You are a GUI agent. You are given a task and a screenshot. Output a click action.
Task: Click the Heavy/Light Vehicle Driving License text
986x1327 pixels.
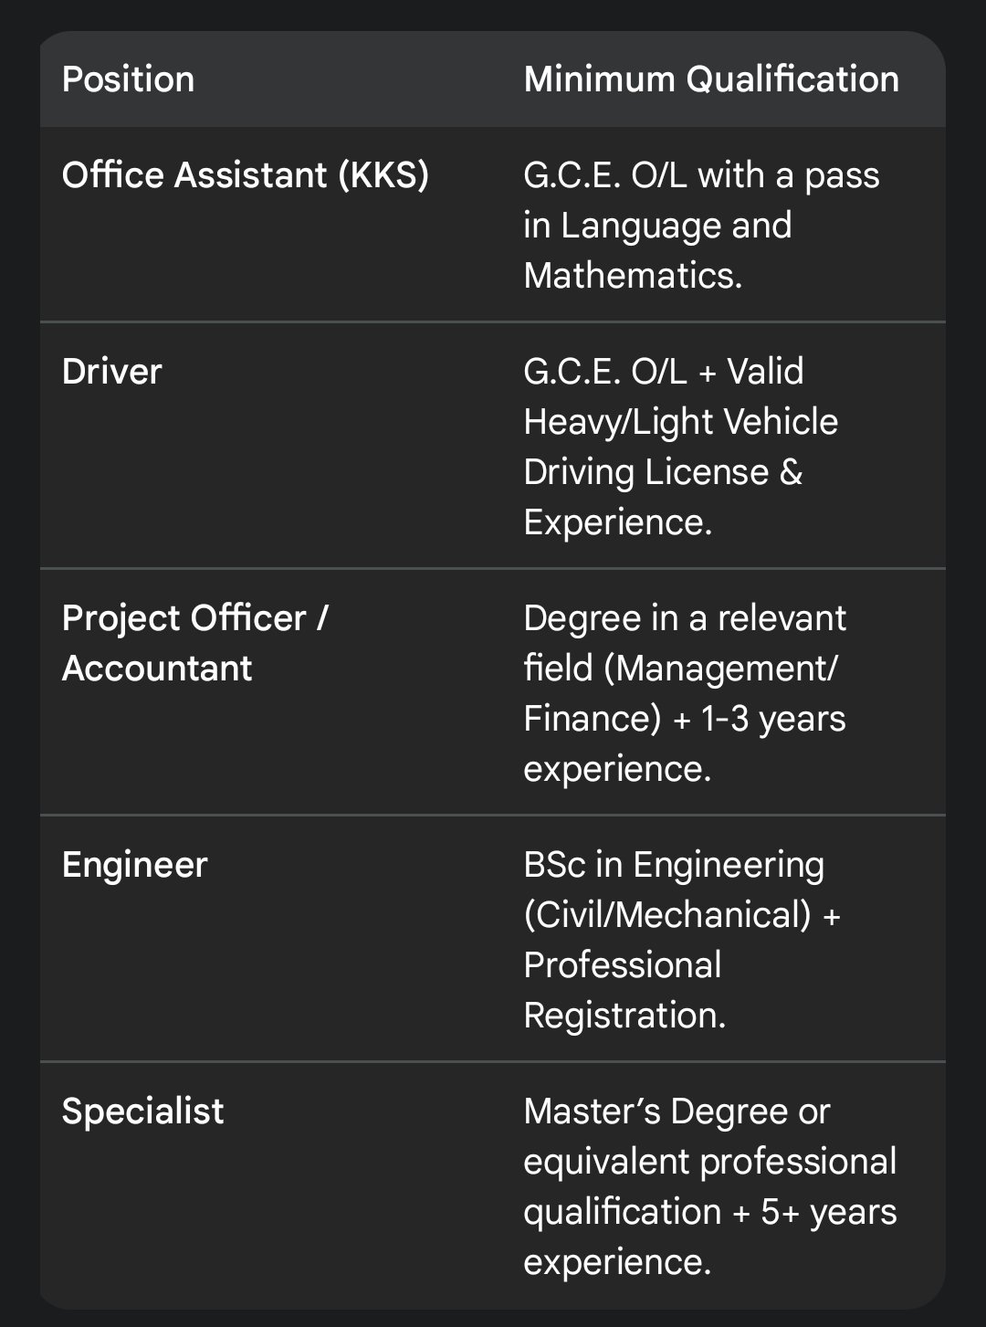click(680, 422)
